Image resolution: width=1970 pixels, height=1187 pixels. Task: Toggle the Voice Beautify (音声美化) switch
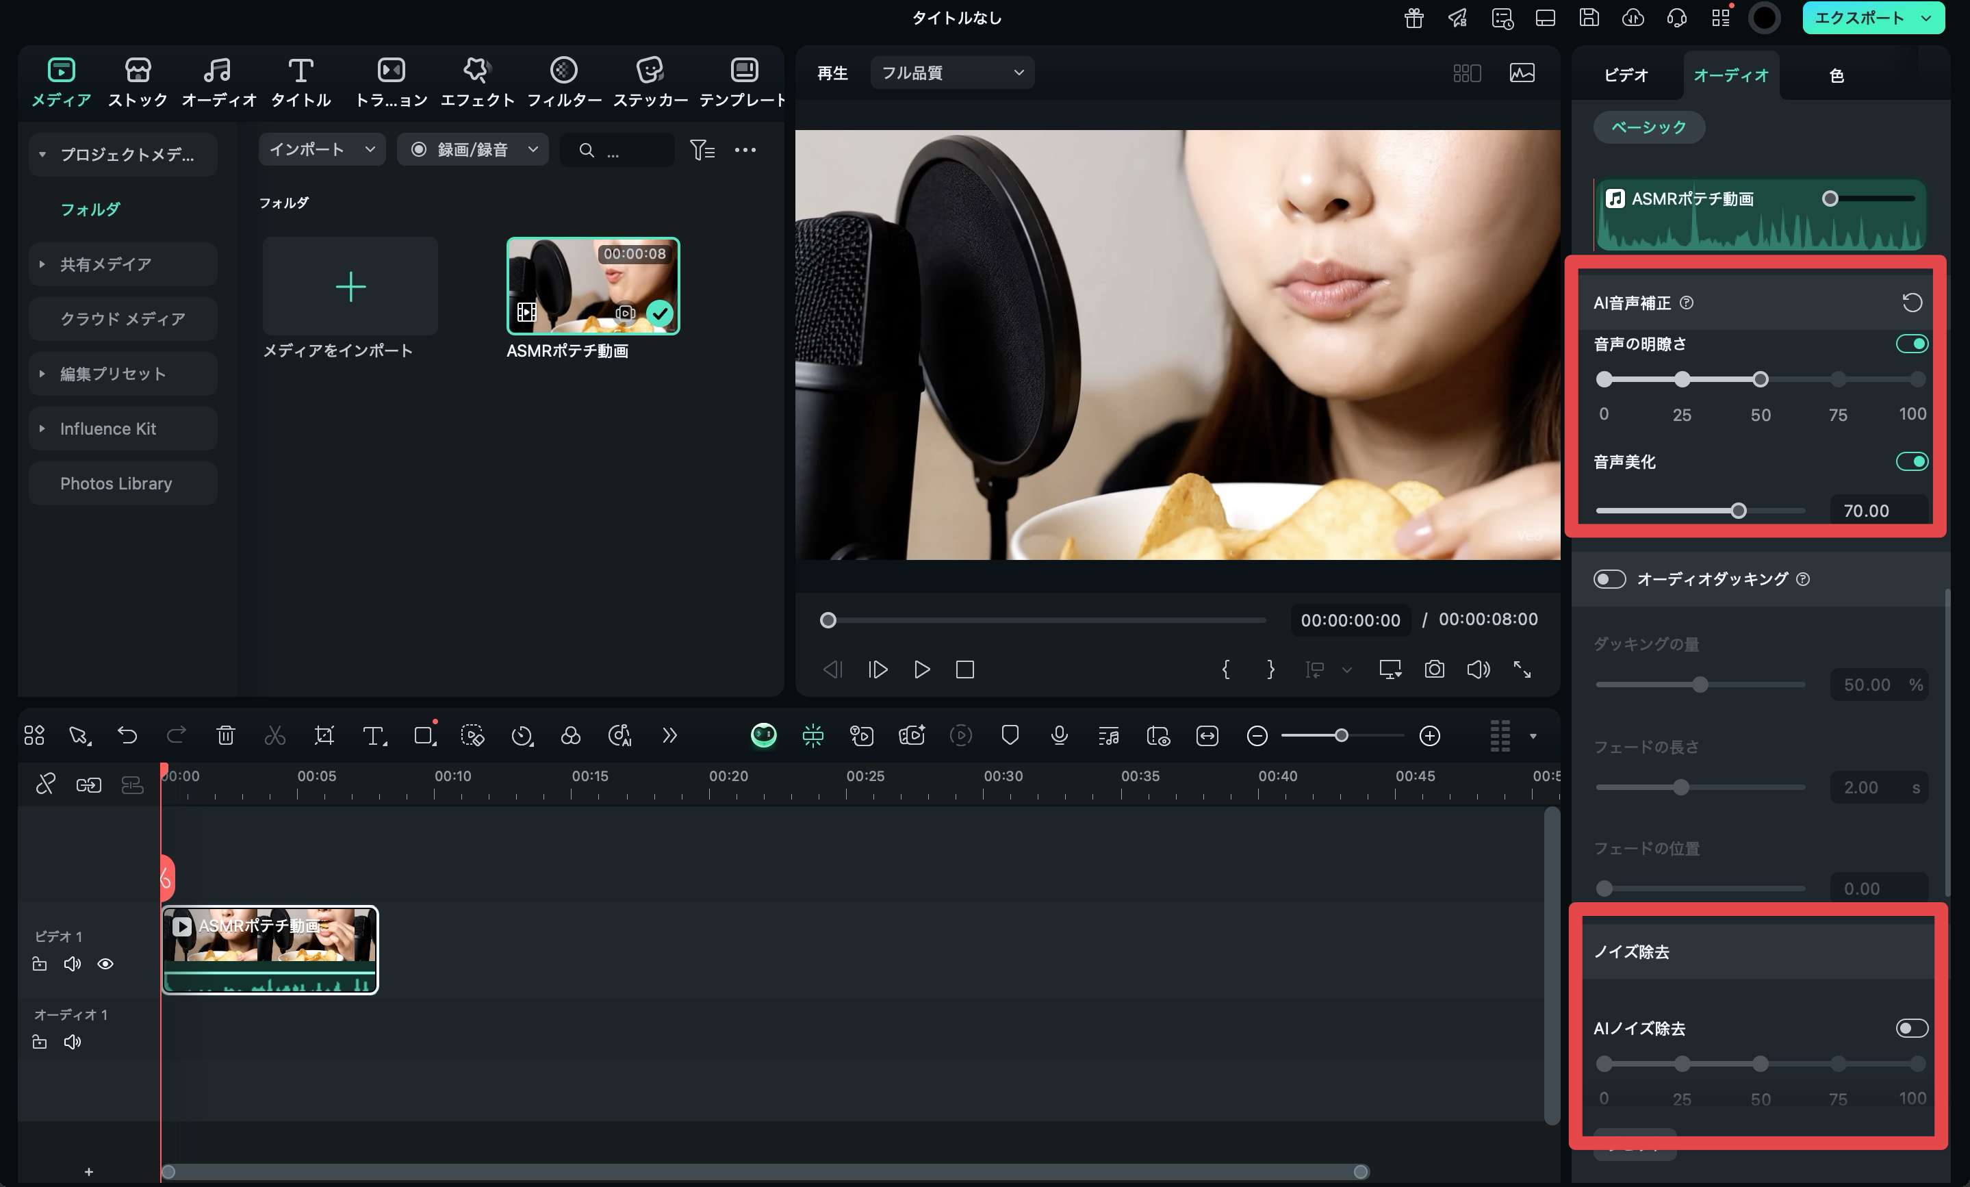(1912, 461)
